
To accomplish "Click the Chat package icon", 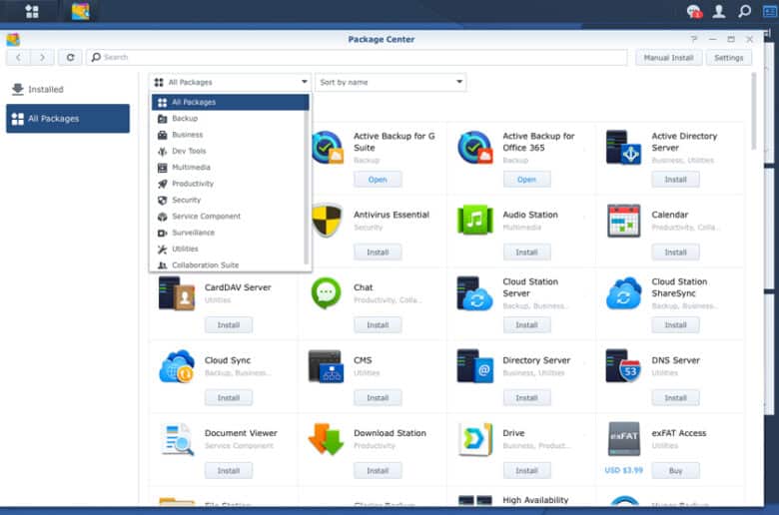I will 326,293.
